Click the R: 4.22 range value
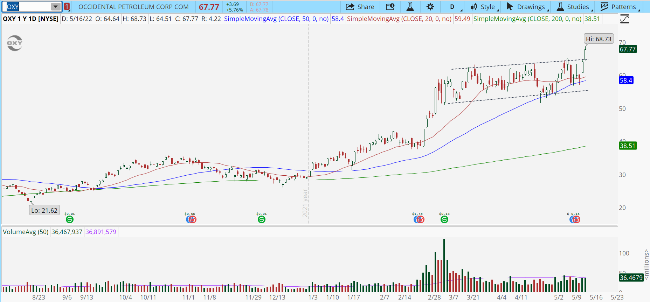The height and width of the screenshot is (302, 650). click(x=211, y=19)
